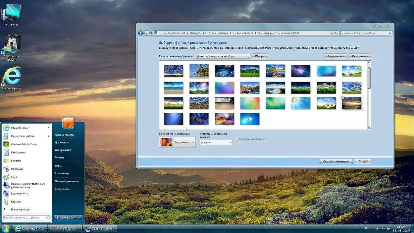414x233 pixels.
Task: Click 'Выделить все' button
Action: pyautogui.click(x=336, y=56)
